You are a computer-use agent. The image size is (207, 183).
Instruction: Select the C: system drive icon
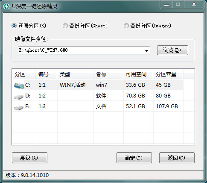(19, 86)
